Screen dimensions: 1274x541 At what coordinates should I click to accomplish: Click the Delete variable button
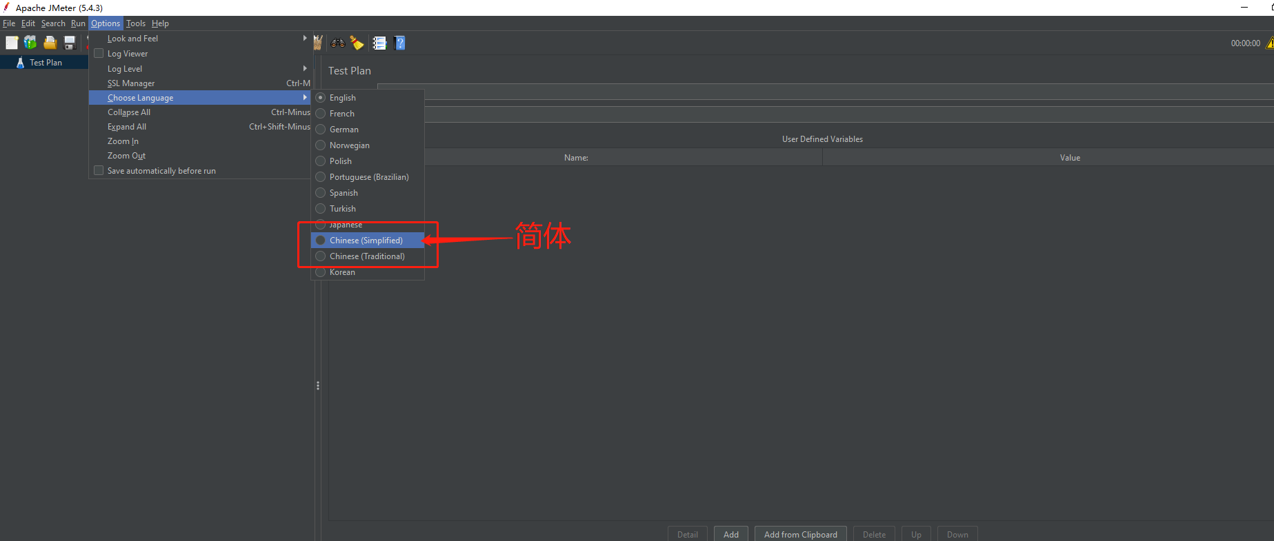pos(875,534)
